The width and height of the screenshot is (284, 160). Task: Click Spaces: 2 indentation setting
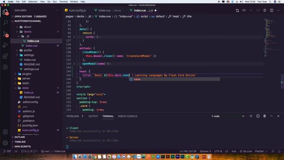205,151
